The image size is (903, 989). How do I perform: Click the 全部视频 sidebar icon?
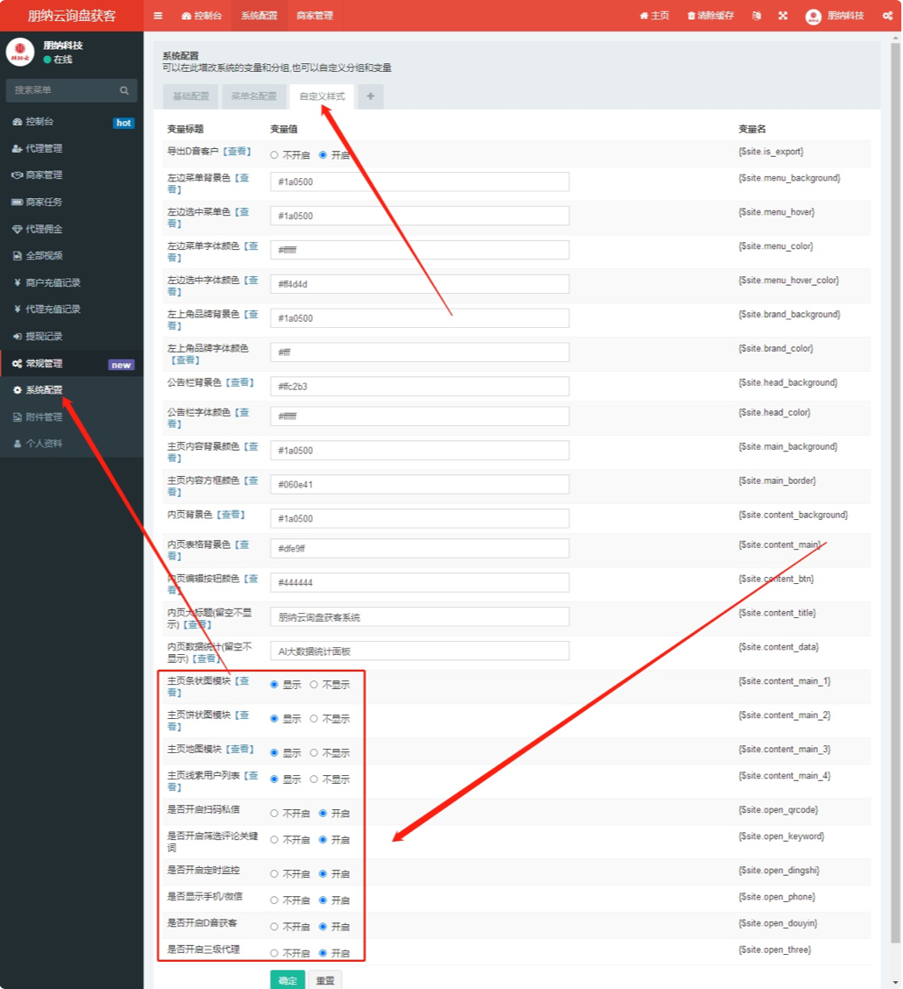pyautogui.click(x=17, y=255)
